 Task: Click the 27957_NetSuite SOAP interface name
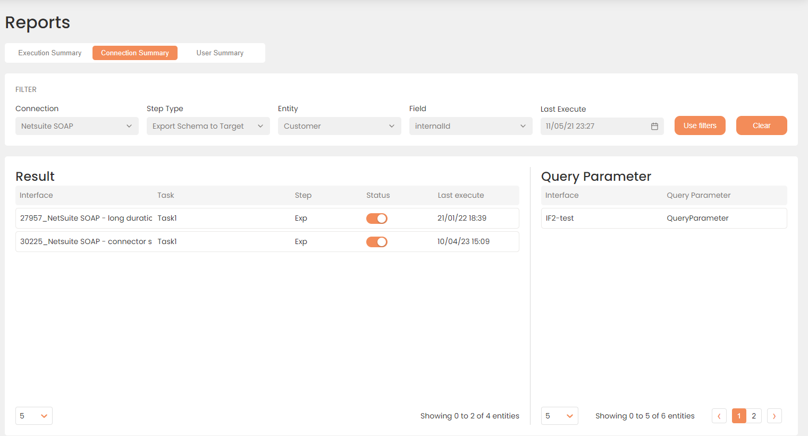point(86,218)
